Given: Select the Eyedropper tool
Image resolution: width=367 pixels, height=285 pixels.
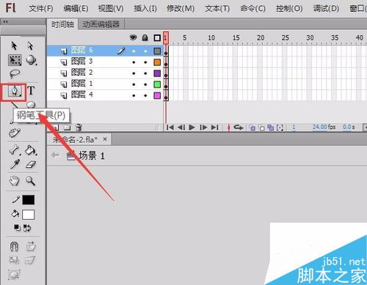Looking at the screenshot, I should tap(15, 164).
